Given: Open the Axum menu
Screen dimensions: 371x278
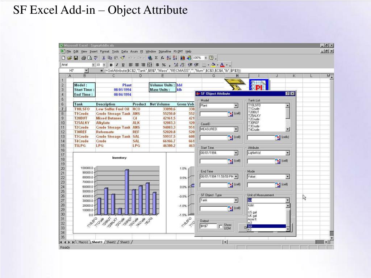Looking at the screenshot, I should (x=134, y=51).
